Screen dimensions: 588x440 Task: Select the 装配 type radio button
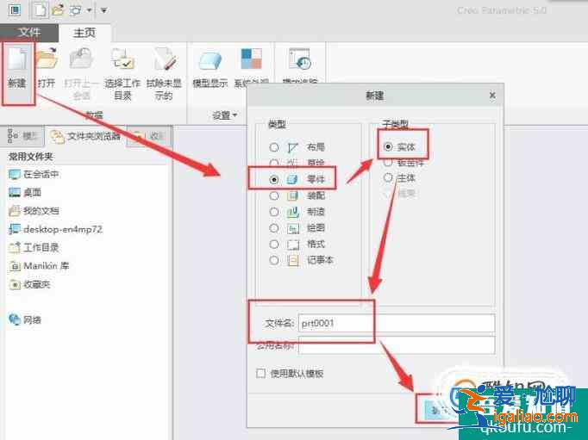[274, 195]
